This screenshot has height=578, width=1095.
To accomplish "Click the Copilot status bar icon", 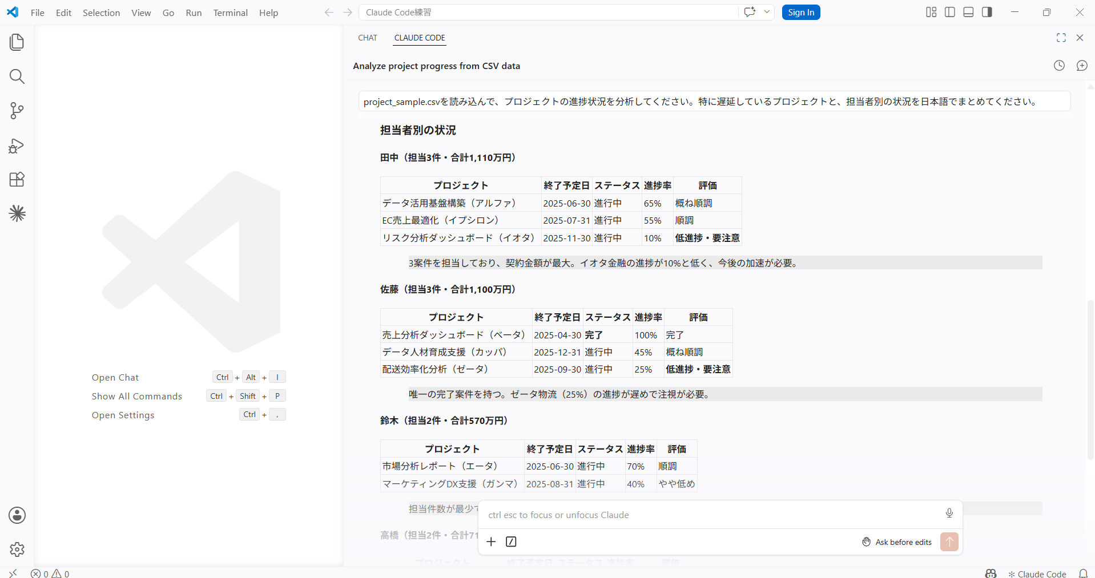I will (991, 573).
